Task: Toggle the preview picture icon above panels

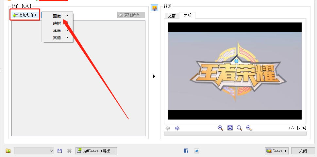Action: click(155, 8)
